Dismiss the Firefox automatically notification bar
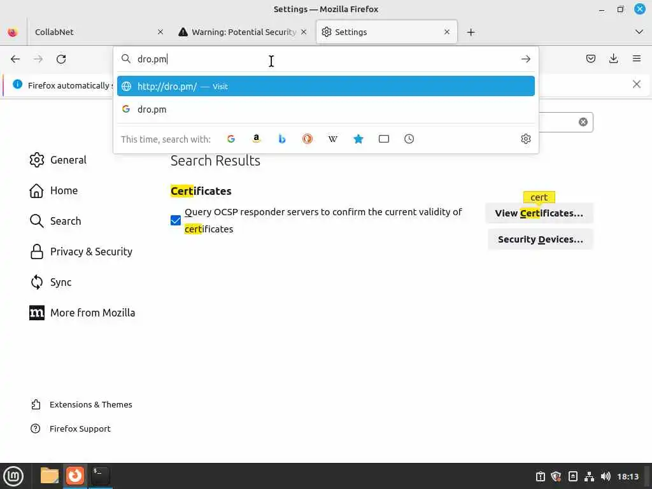652x489 pixels. pyautogui.click(x=636, y=85)
